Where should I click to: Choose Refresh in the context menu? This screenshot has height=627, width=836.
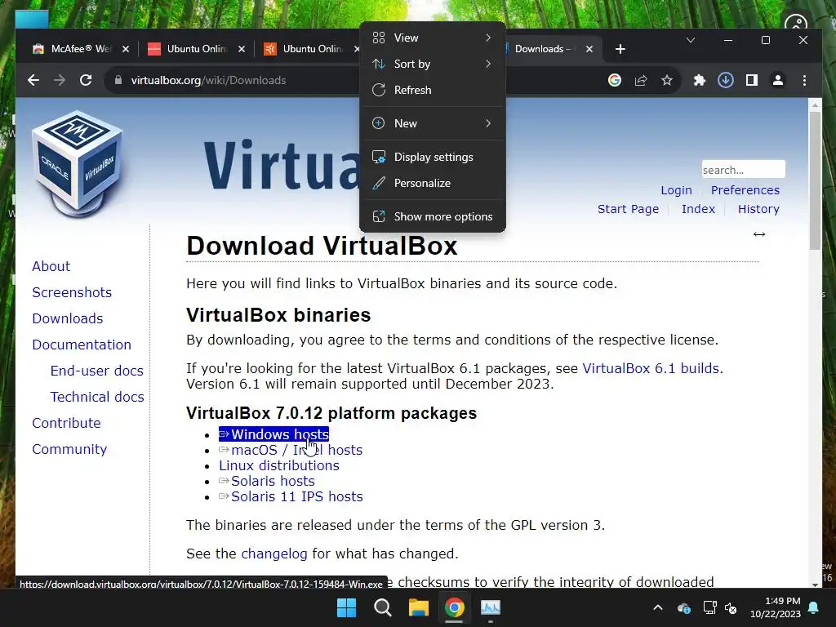[433, 90]
